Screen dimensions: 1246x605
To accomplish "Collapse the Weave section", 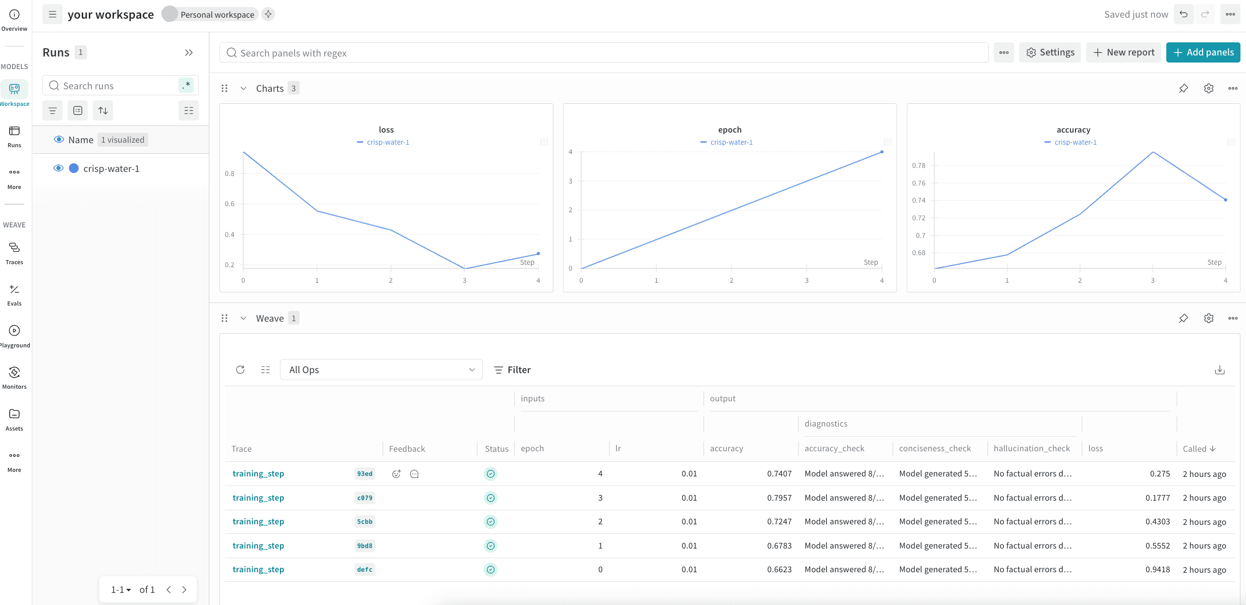I will (244, 318).
